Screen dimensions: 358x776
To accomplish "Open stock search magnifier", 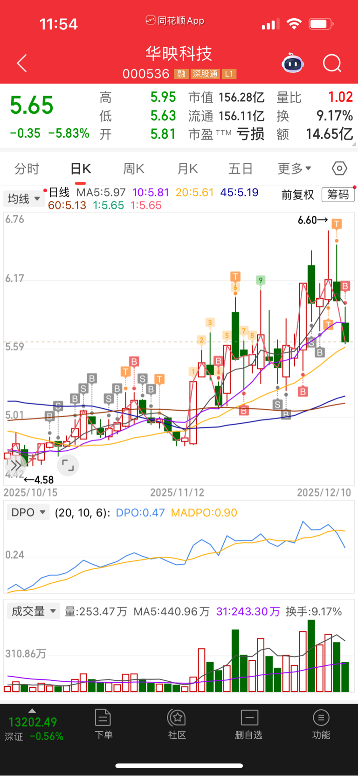I will pyautogui.click(x=332, y=63).
